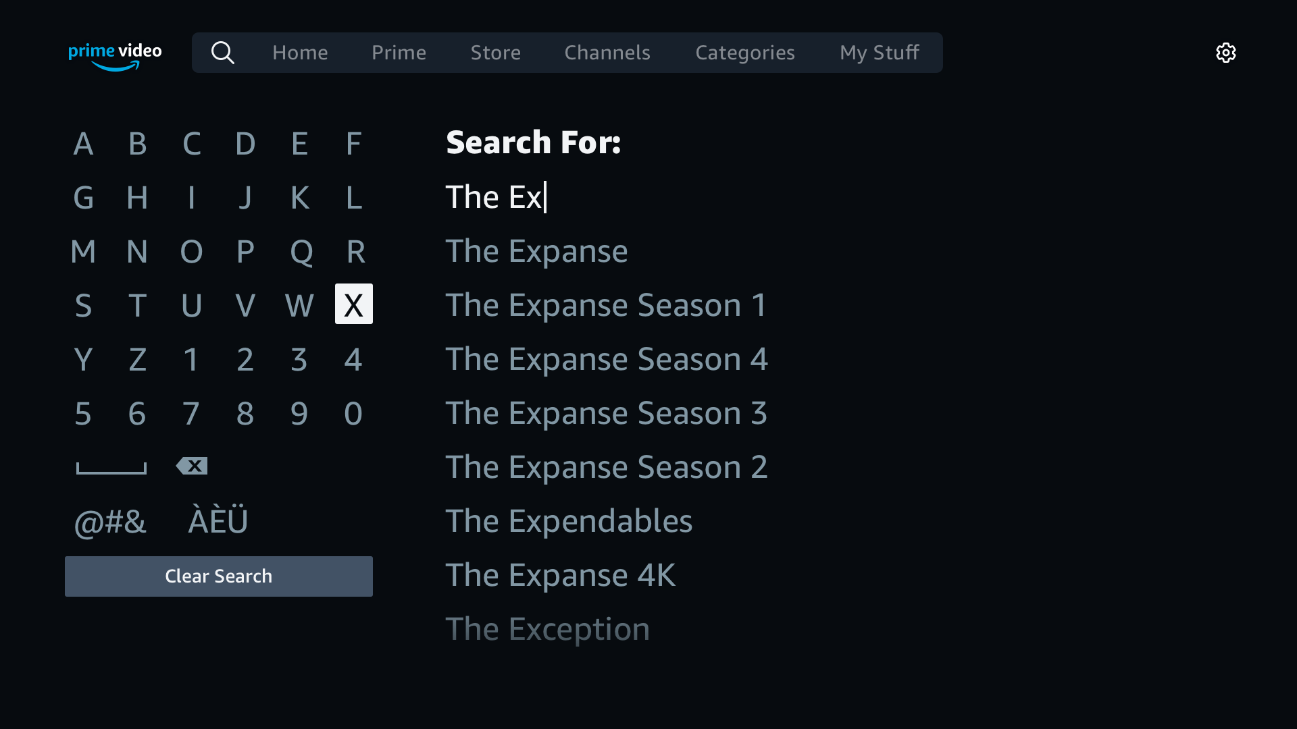Open the settings gear
This screenshot has width=1297, height=729.
1225,53
